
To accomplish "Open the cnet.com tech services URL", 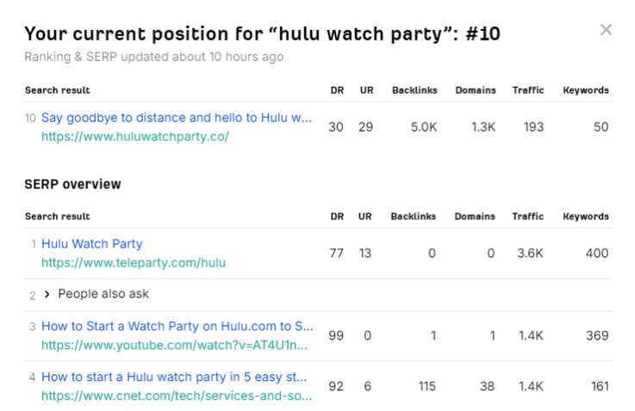I will pos(177,396).
